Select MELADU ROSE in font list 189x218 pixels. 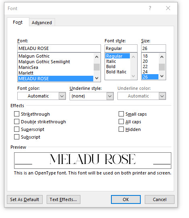(x=55, y=79)
